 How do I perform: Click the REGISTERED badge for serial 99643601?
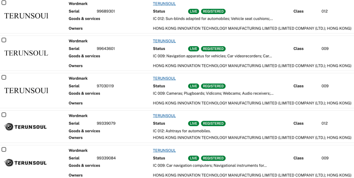tap(213, 49)
